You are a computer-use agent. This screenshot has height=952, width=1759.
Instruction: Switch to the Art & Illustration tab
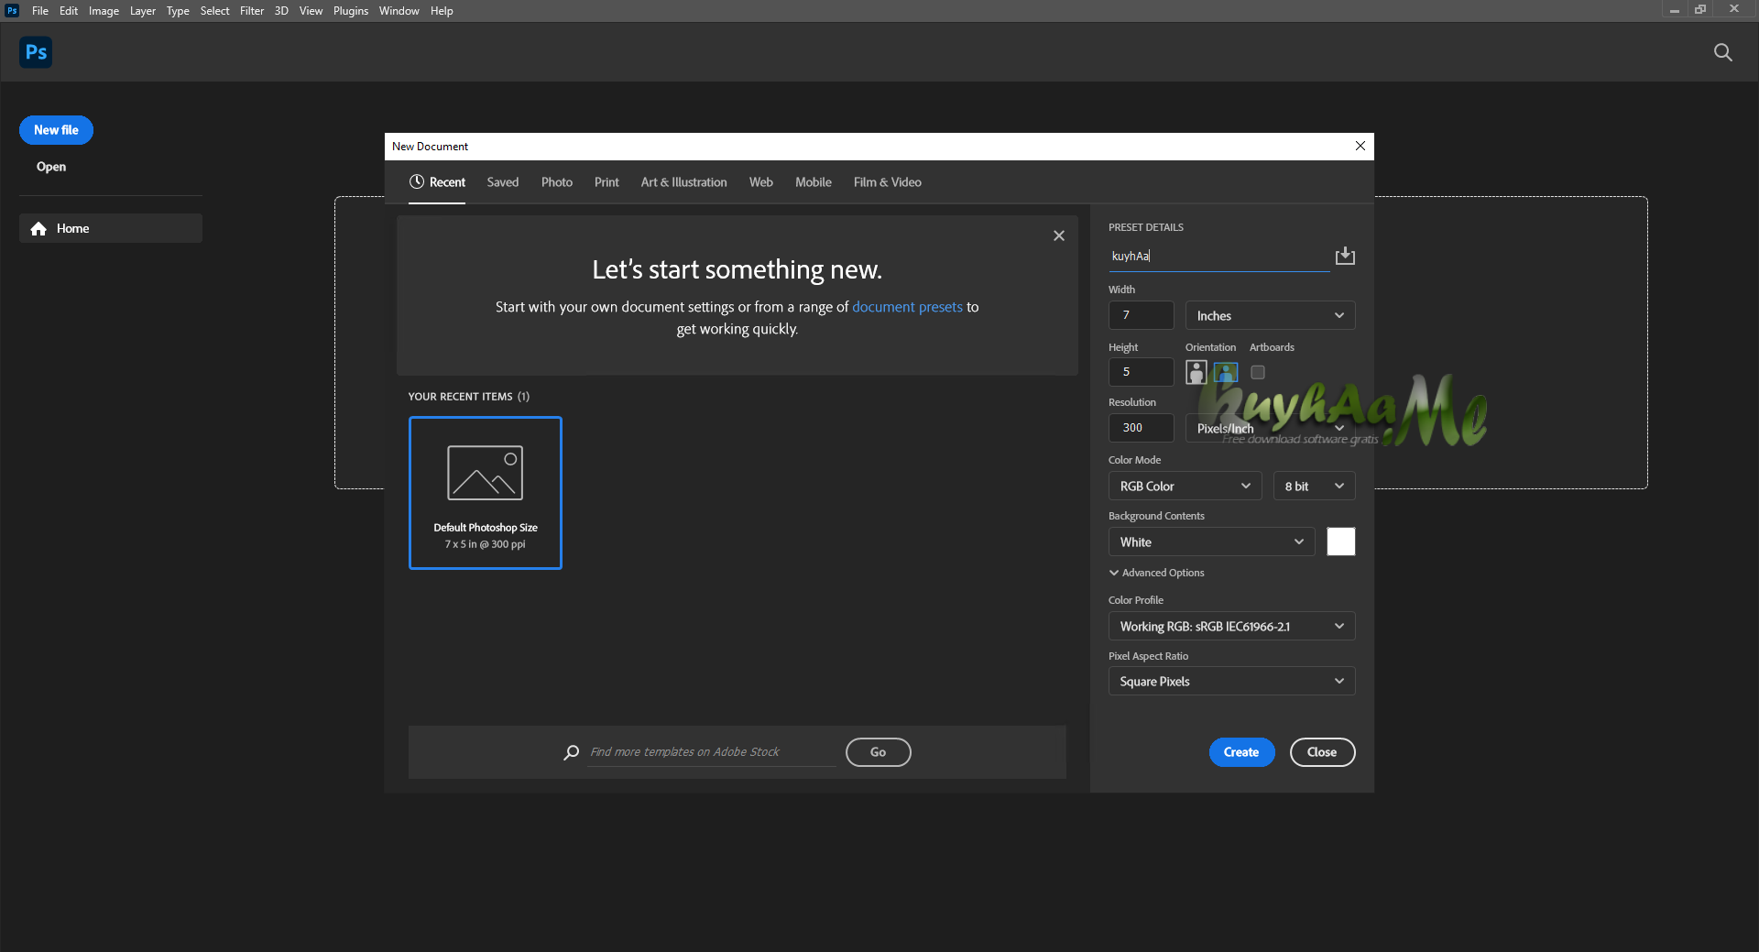click(x=684, y=182)
